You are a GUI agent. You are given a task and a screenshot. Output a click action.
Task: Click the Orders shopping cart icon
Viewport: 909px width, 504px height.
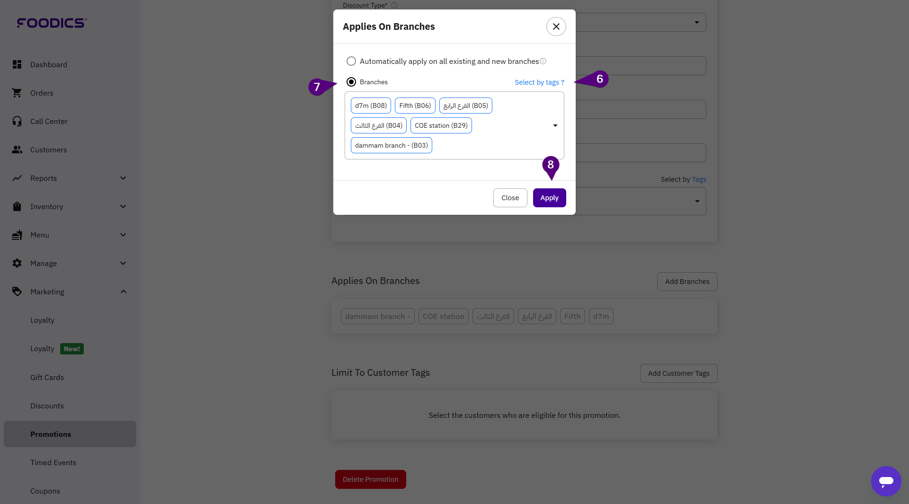click(17, 93)
